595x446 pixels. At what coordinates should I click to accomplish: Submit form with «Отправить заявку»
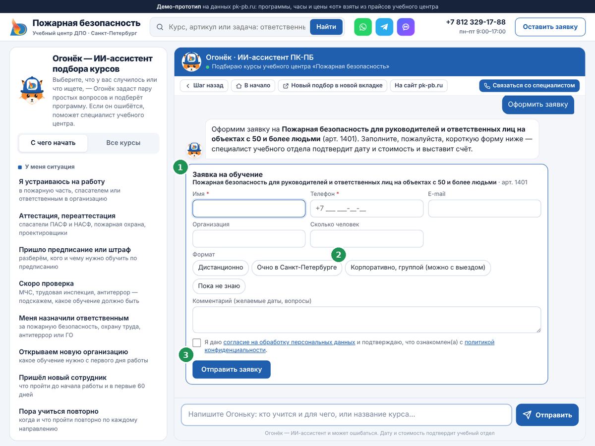(x=232, y=370)
